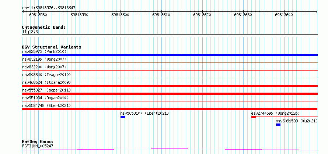Select cytogenetic band 11q13.3 label
The width and height of the screenshot is (328, 154).
[x=30, y=32]
